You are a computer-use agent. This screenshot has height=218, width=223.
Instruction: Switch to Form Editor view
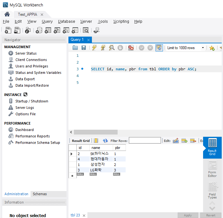212,169
